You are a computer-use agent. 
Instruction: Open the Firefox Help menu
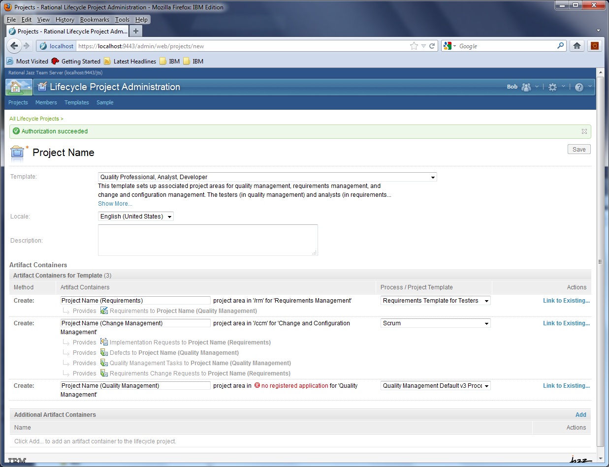click(141, 20)
